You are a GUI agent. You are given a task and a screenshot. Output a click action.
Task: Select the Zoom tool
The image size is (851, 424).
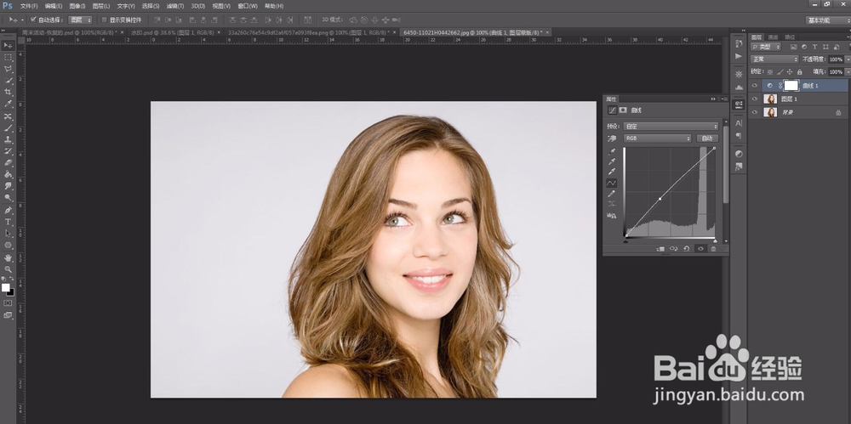[9, 269]
